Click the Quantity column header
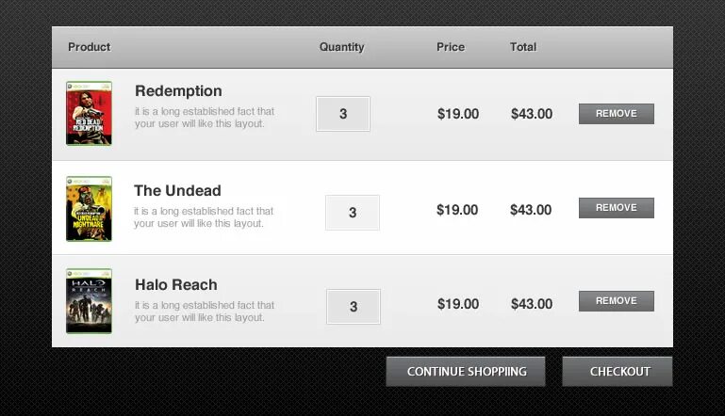Screen dimensions: 725x416 click(x=341, y=47)
